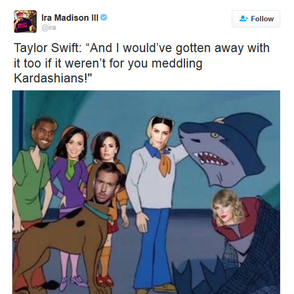Image resolution: width=294 pixels, height=294 pixels.
Task: Click the shark mask's yellow eye
Action: (x=214, y=135)
